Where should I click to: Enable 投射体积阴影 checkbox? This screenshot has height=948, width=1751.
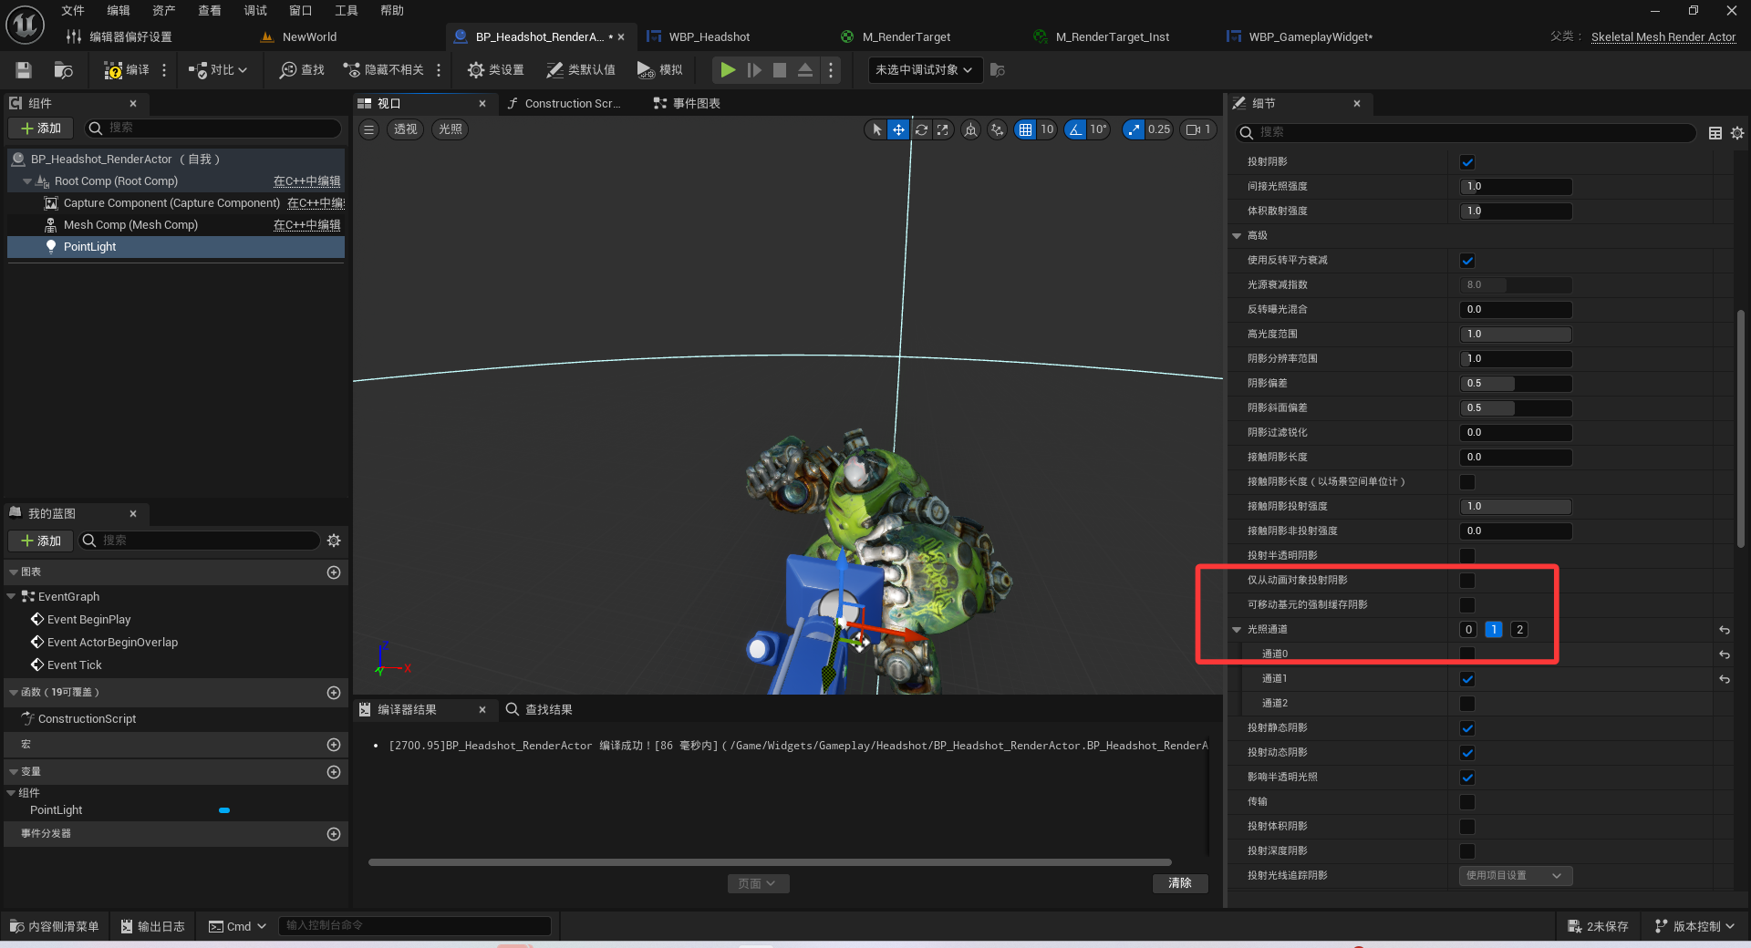click(1467, 827)
